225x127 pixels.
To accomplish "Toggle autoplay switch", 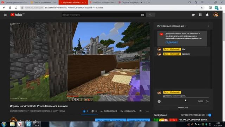I will [x=208, y=115].
